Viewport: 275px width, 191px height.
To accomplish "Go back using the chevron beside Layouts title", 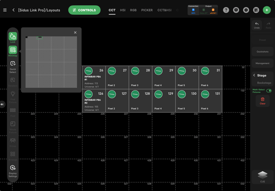I will point(14,10).
